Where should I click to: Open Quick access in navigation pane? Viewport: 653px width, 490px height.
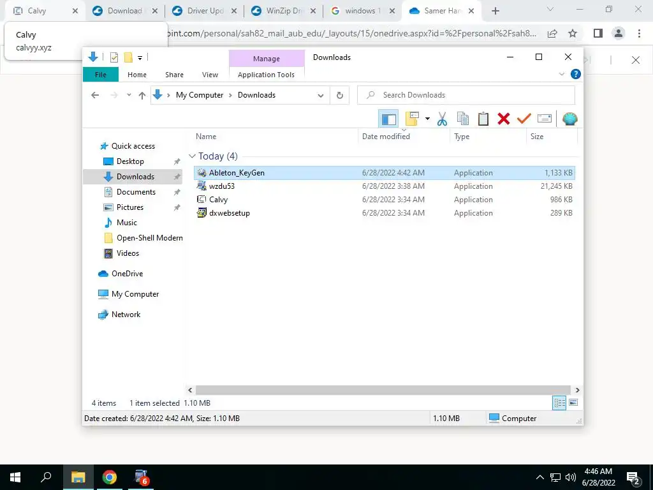coord(133,146)
